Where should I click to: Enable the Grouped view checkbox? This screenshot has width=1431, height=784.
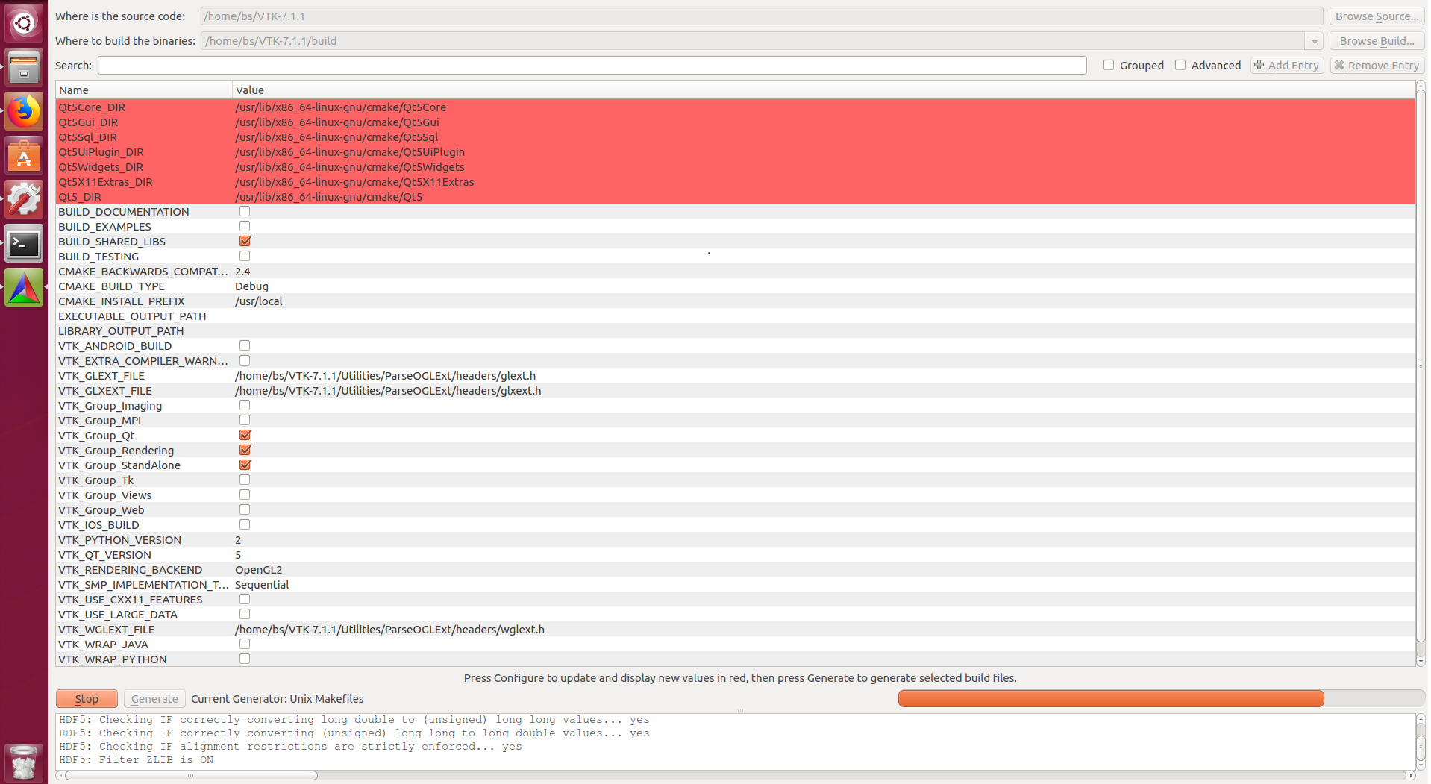point(1109,65)
